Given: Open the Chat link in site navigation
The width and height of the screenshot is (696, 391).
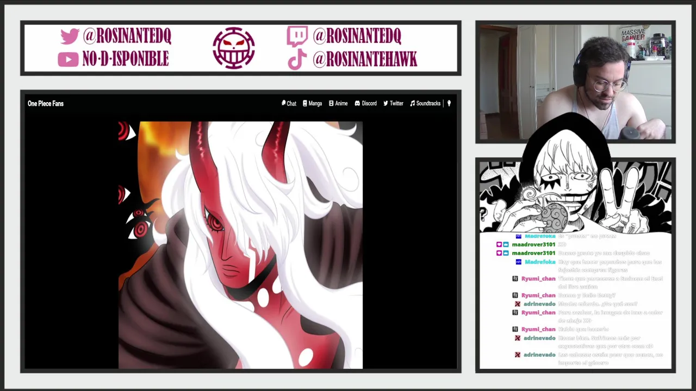Looking at the screenshot, I should 289,103.
